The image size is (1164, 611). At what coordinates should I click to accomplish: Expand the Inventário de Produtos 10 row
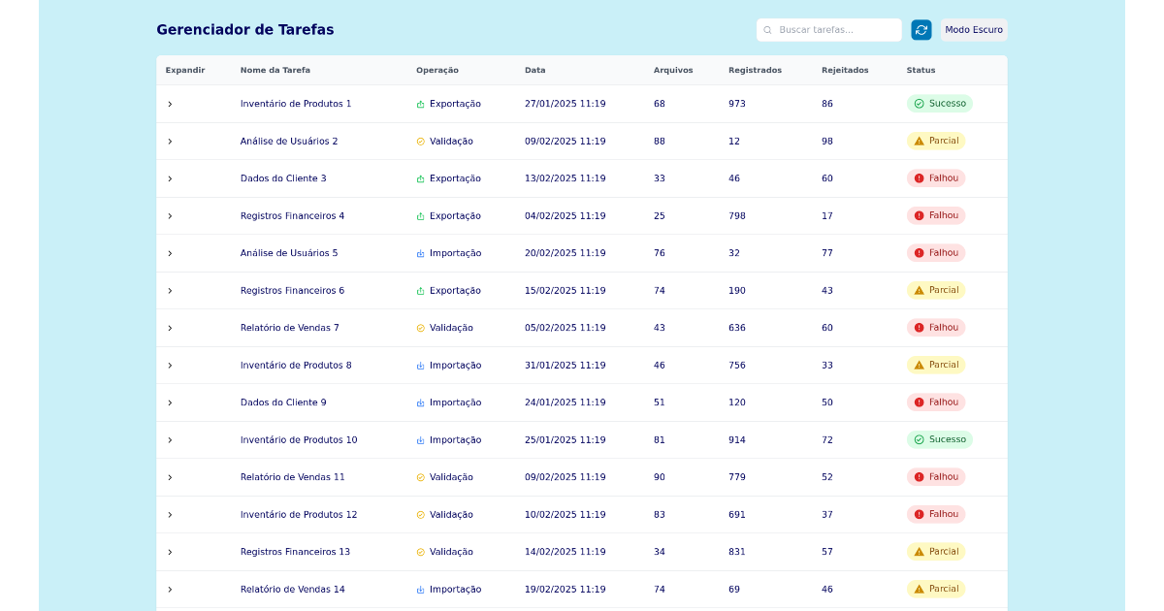[170, 440]
